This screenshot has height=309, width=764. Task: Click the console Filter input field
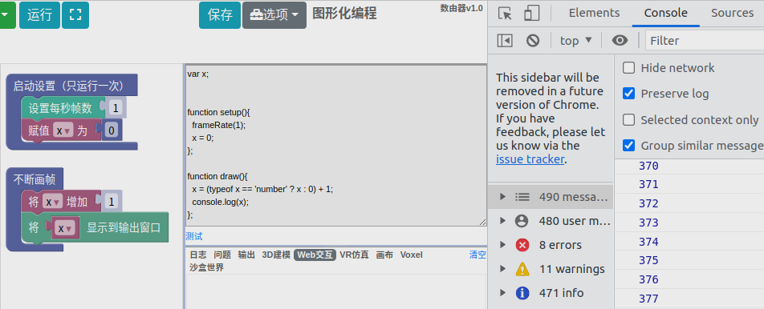(705, 41)
